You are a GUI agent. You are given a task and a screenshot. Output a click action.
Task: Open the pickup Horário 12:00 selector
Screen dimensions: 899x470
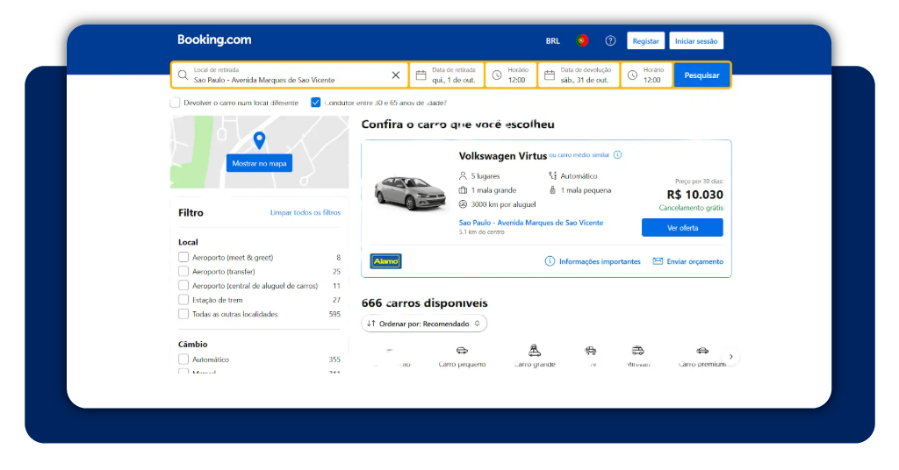click(x=511, y=75)
